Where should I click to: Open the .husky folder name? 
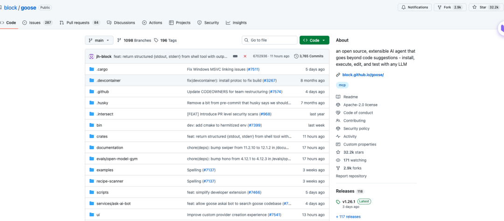click(103, 103)
